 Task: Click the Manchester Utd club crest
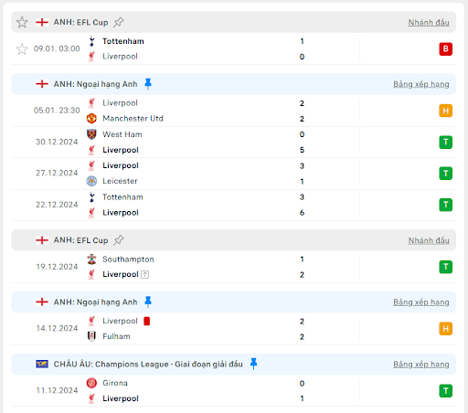click(x=91, y=119)
